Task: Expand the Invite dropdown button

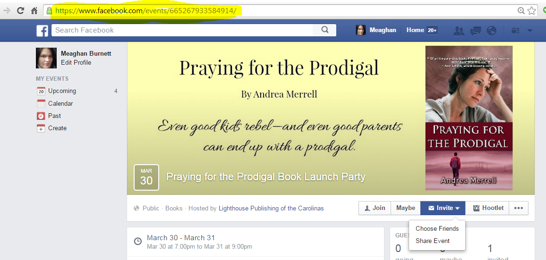Action: 443,208
